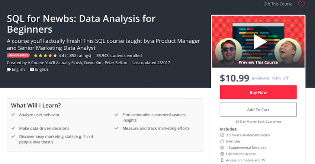The height and width of the screenshot is (164, 315).
Task: Click the Supplemental Resource file icon
Action: coord(222,148)
